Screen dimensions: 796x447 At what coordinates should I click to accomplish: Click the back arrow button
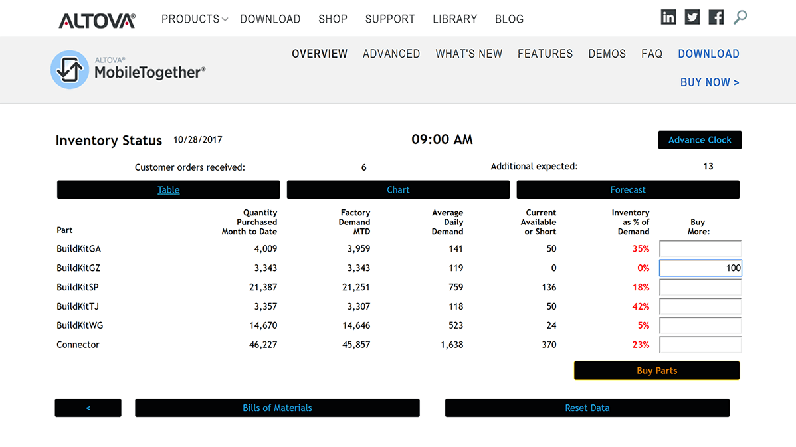pos(88,408)
